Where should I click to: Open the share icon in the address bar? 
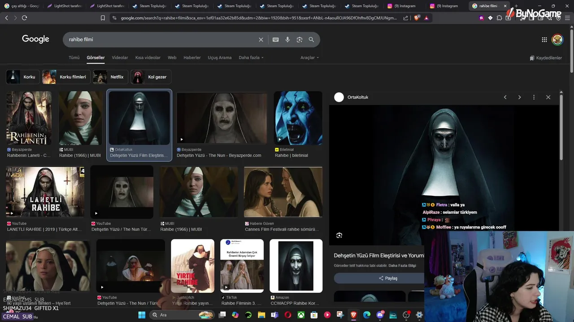point(406,18)
